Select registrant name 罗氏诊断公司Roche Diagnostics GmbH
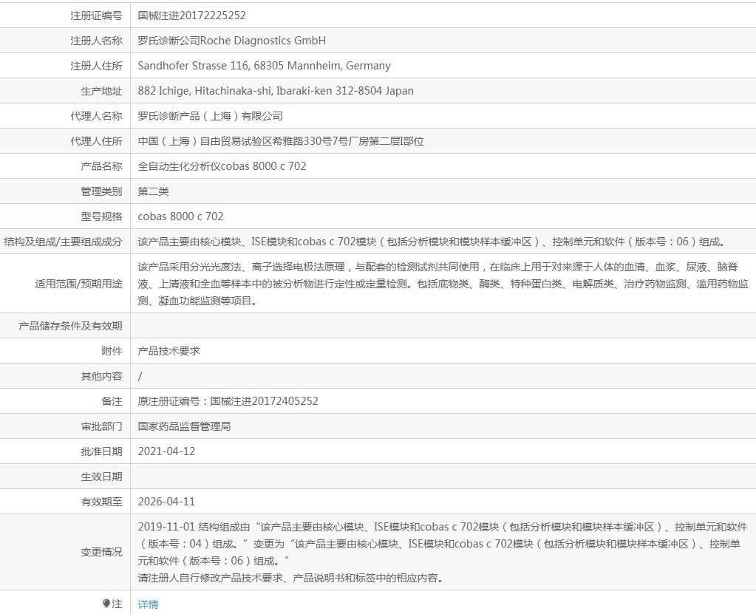Image resolution: width=756 pixels, height=614 pixels. (232, 41)
